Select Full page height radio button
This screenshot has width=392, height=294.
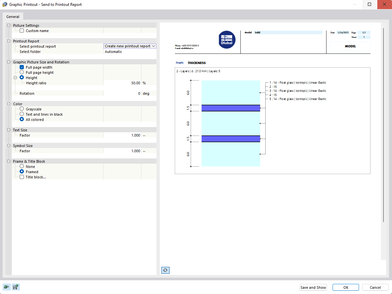coord(22,73)
